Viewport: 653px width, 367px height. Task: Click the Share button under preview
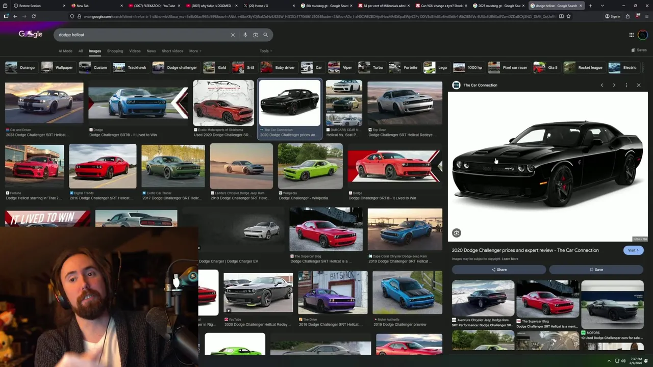pos(499,270)
